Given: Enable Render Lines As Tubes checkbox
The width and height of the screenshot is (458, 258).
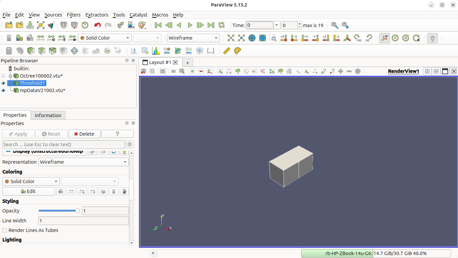Looking at the screenshot, I should 5,230.
